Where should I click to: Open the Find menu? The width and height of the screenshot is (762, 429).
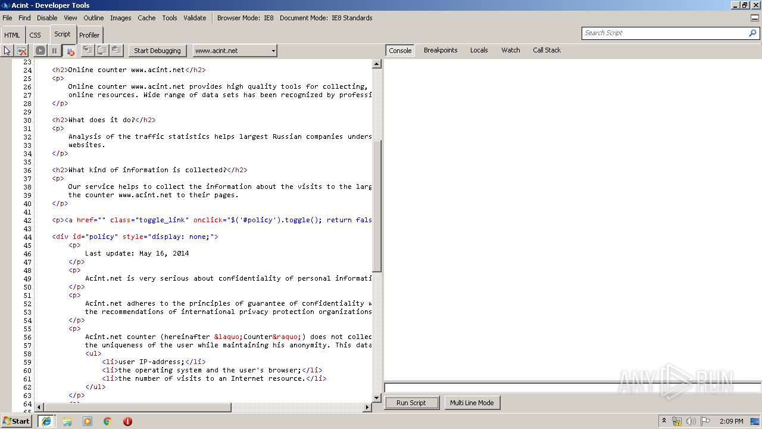click(x=24, y=18)
